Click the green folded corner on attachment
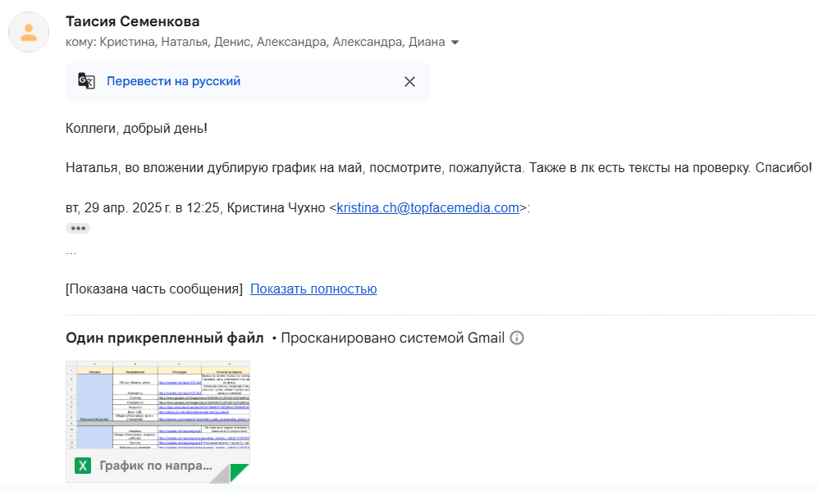The width and height of the screenshot is (818, 491). pyautogui.click(x=239, y=471)
